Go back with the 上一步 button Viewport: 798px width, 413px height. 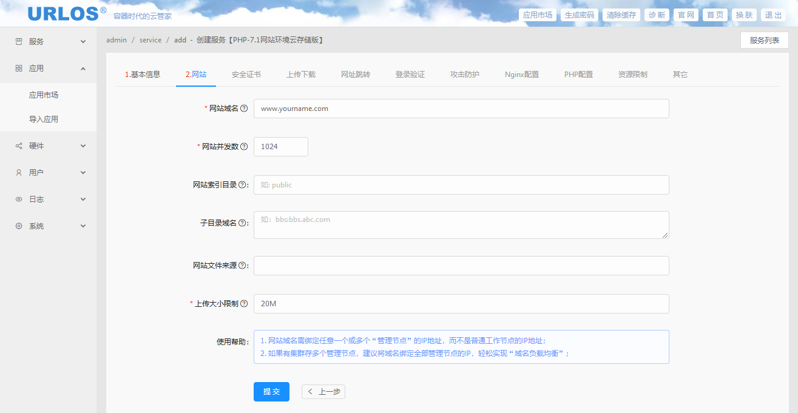coord(323,392)
